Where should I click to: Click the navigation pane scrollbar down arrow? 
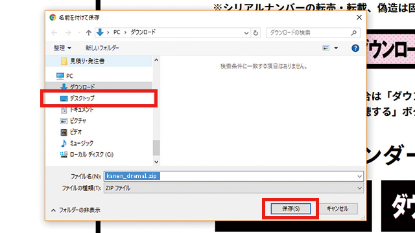pyautogui.click(x=156, y=162)
